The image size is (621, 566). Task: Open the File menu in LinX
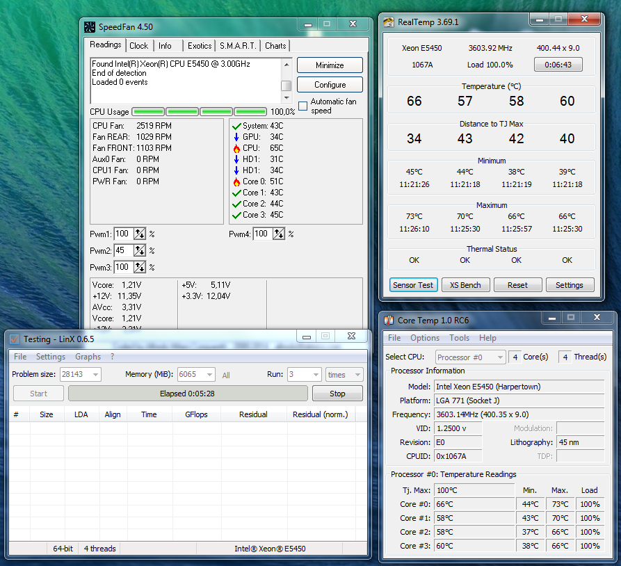[20, 357]
